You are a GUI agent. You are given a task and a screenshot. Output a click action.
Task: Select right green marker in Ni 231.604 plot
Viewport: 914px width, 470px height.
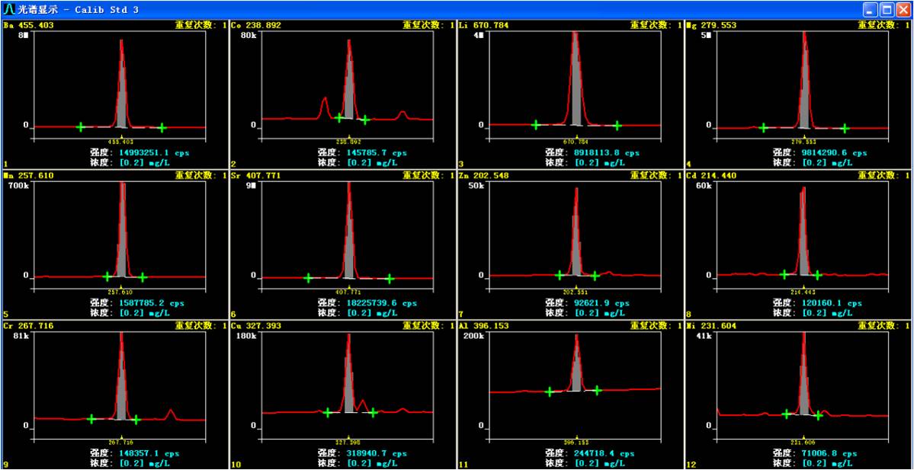click(x=818, y=415)
